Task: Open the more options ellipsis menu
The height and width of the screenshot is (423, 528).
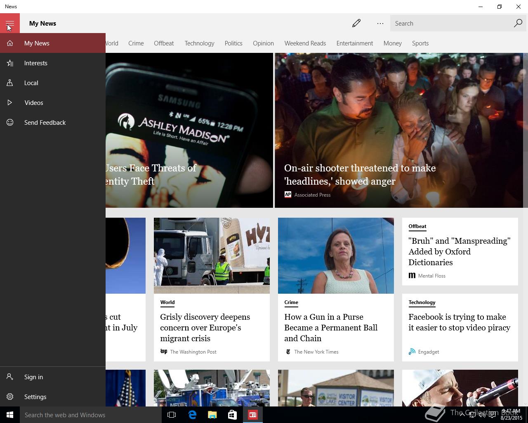Action: [x=380, y=23]
